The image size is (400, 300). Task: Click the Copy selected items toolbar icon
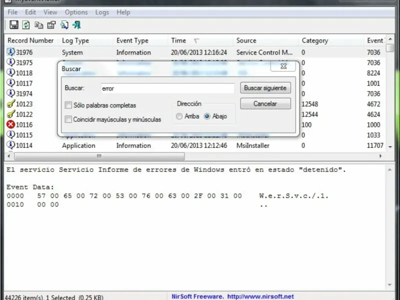(39, 25)
